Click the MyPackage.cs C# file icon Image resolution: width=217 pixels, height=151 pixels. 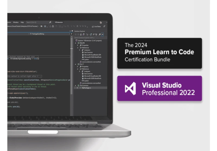click(x=80, y=88)
